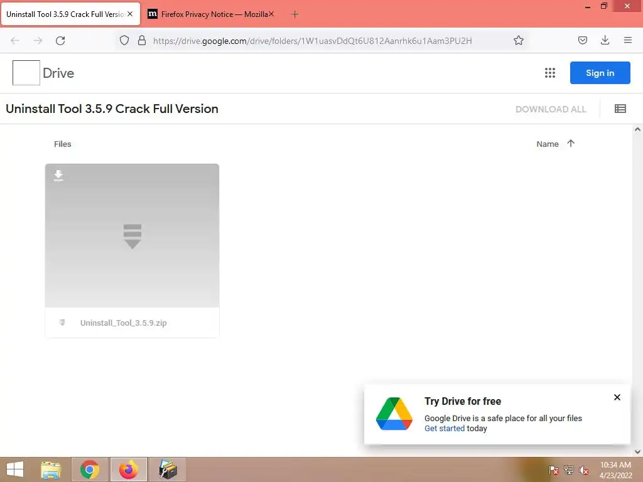Viewport: 643px width, 482px height.
Task: Open the WinRAR archive app in taskbar
Action: point(167,469)
